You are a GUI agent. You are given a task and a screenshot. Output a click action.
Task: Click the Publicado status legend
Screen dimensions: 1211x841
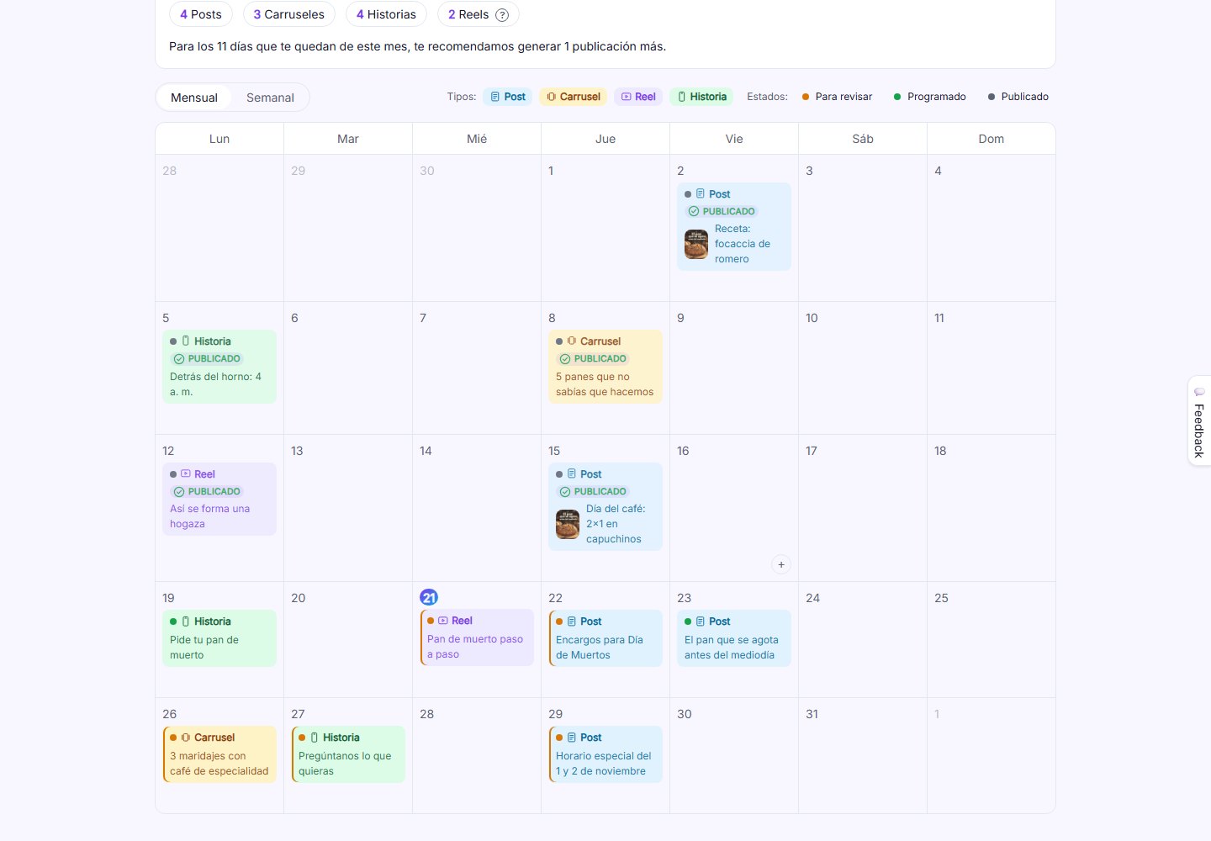tap(1018, 97)
